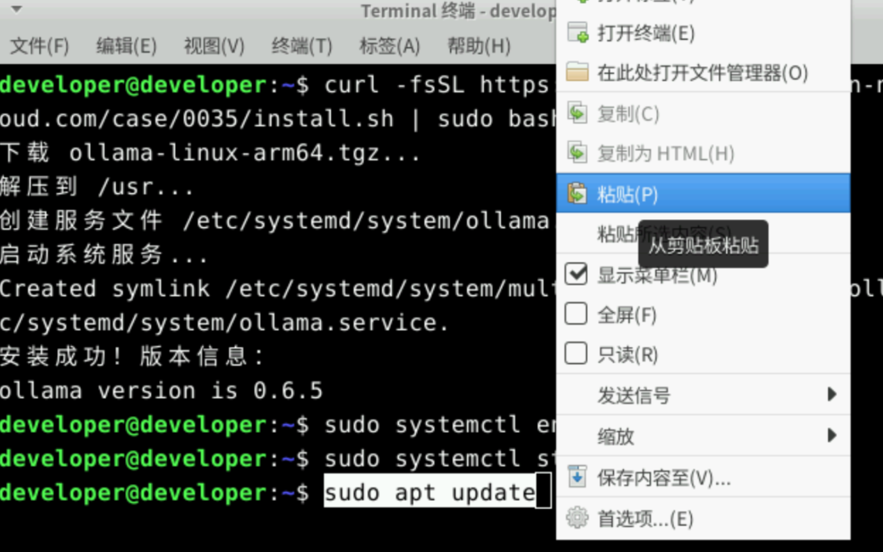Open the 终端(T) menu
The width and height of the screenshot is (883, 552).
(x=302, y=46)
